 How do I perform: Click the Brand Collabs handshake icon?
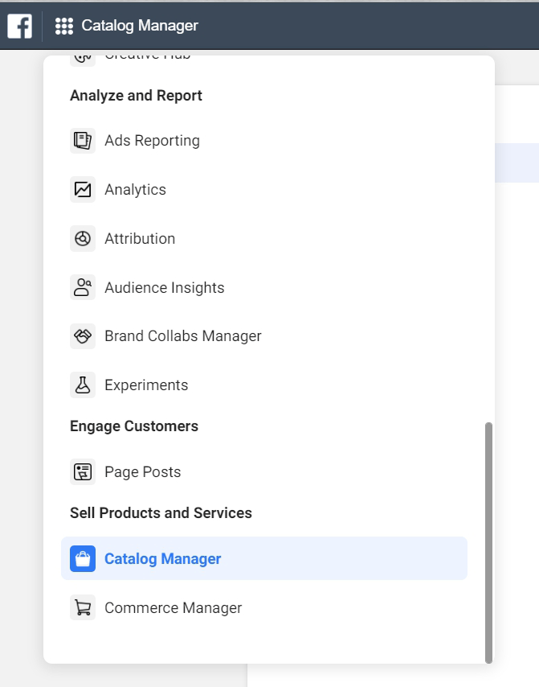point(83,336)
